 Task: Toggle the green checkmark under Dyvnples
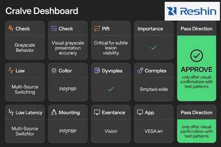tap(111, 89)
